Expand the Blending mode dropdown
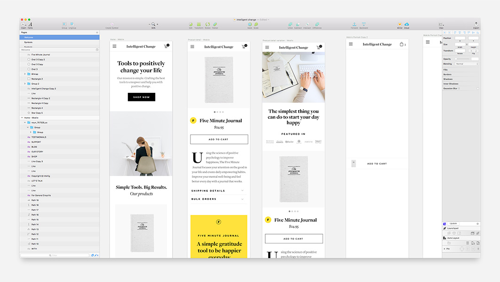 pos(467,64)
